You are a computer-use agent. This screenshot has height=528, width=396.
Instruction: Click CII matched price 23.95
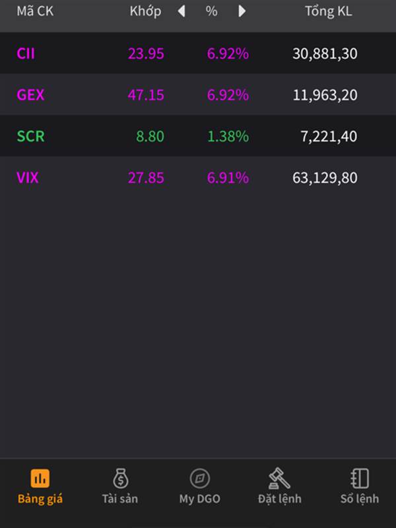click(x=146, y=53)
